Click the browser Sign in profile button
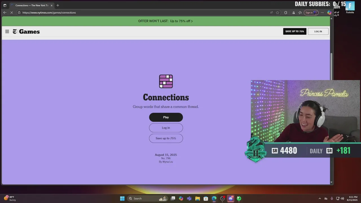The image size is (361, 203). (311, 12)
